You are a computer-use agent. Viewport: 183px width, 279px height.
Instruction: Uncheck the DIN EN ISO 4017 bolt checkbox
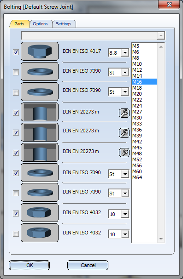[x=16, y=52]
